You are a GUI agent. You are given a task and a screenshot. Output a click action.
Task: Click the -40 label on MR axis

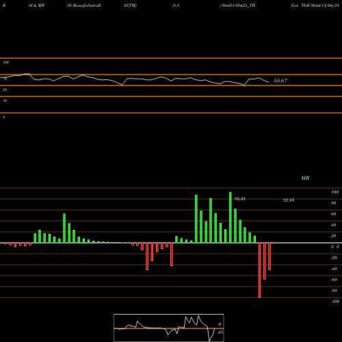click(334, 269)
